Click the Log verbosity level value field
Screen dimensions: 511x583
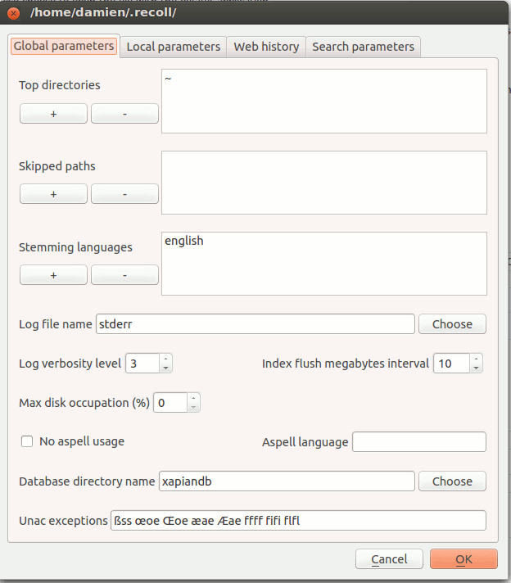click(142, 364)
